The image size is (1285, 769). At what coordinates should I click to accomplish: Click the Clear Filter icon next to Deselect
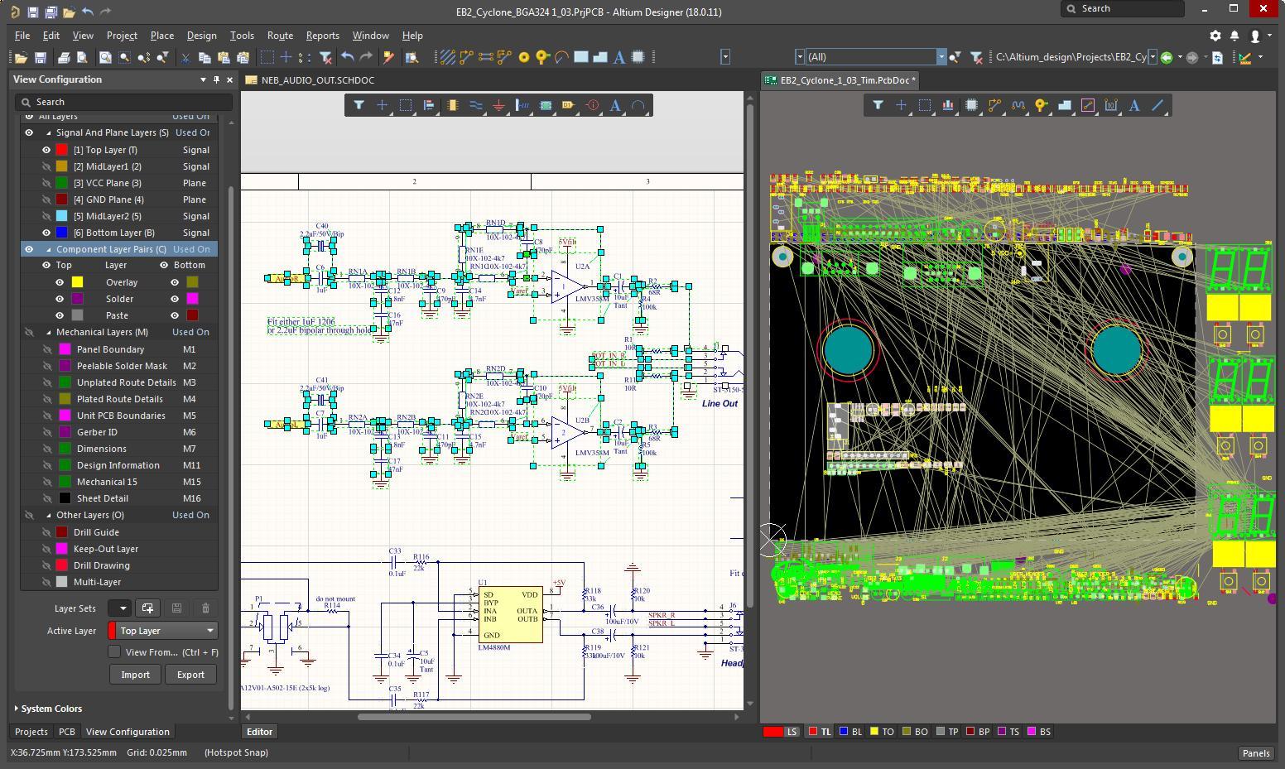point(326,57)
